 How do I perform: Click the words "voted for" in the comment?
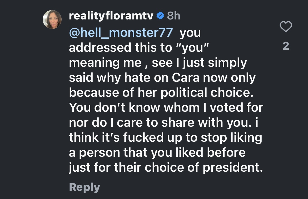tap(236, 108)
